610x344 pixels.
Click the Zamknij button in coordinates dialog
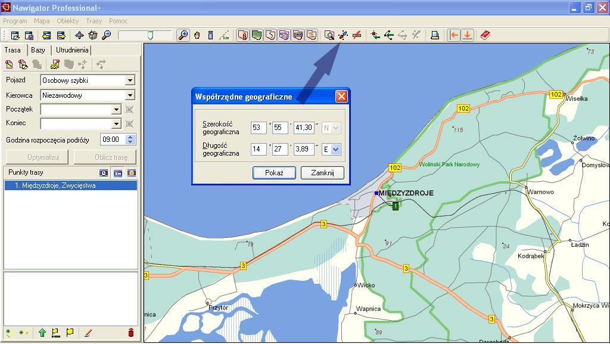coord(322,173)
